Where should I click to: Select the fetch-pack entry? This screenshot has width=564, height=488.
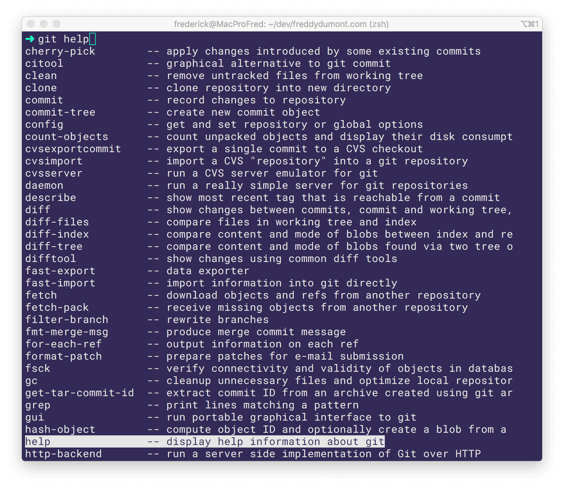pyautogui.click(x=57, y=307)
